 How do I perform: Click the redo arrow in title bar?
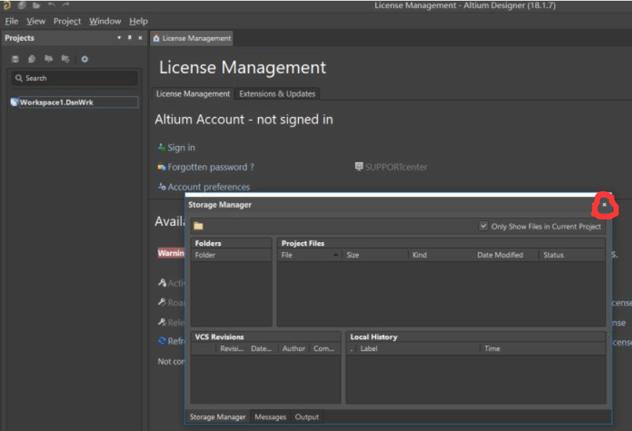coord(65,5)
